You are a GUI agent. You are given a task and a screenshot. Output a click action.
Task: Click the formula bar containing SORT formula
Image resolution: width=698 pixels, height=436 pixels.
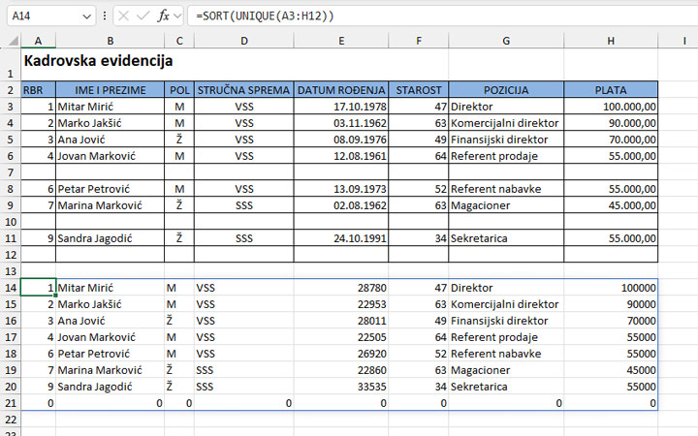point(436,16)
